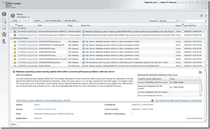Viewport: 210px width, 129px height.
Task: Open the Group by Severity dropdown
Action: point(169,21)
